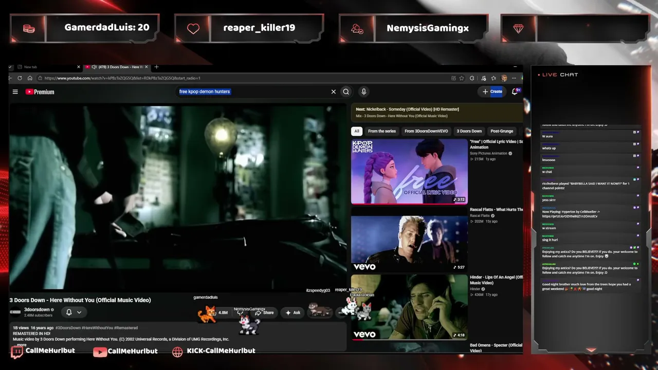Open 'Rascal Flatts - What Hurts The' video title
This screenshot has height=370, width=658.
pyautogui.click(x=496, y=210)
